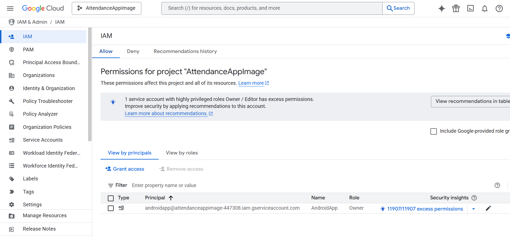
Task: Click the PAM shield icon in sidebar
Action: tap(11, 50)
